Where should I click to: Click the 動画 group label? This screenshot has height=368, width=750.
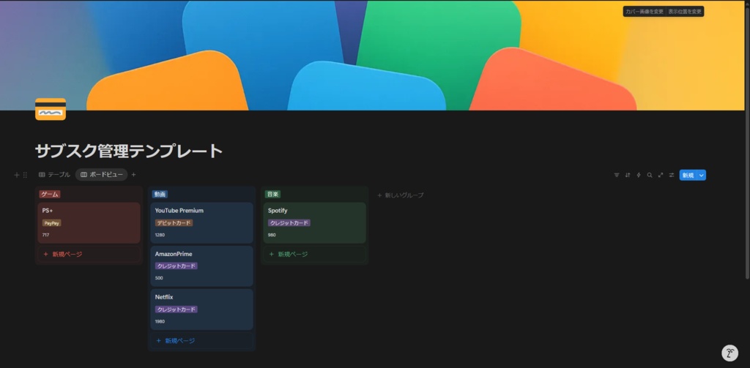pyautogui.click(x=160, y=194)
